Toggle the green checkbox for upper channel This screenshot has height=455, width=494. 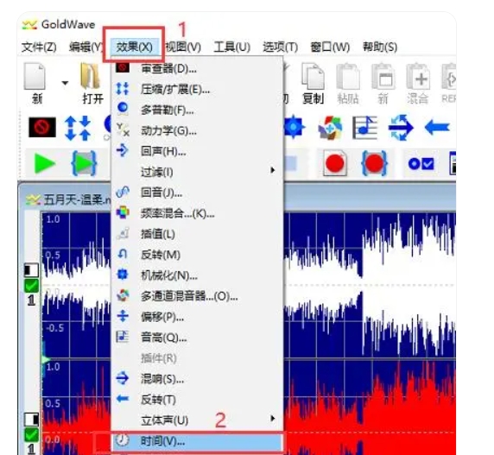(31, 286)
